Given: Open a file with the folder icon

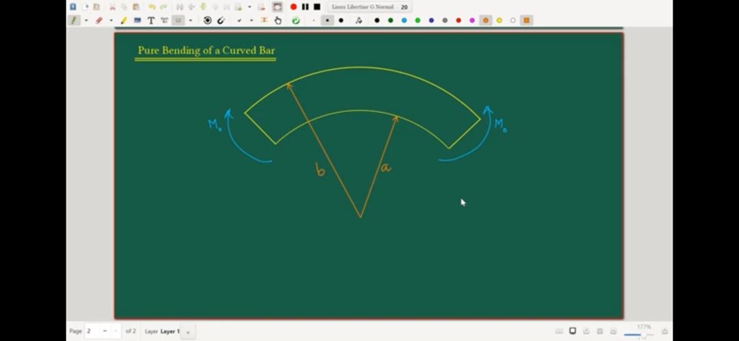Looking at the screenshot, I should pos(96,7).
